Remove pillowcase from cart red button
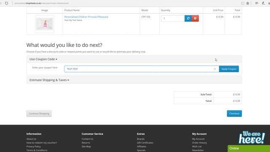The width and height of the screenshot is (270, 152). 195,18
